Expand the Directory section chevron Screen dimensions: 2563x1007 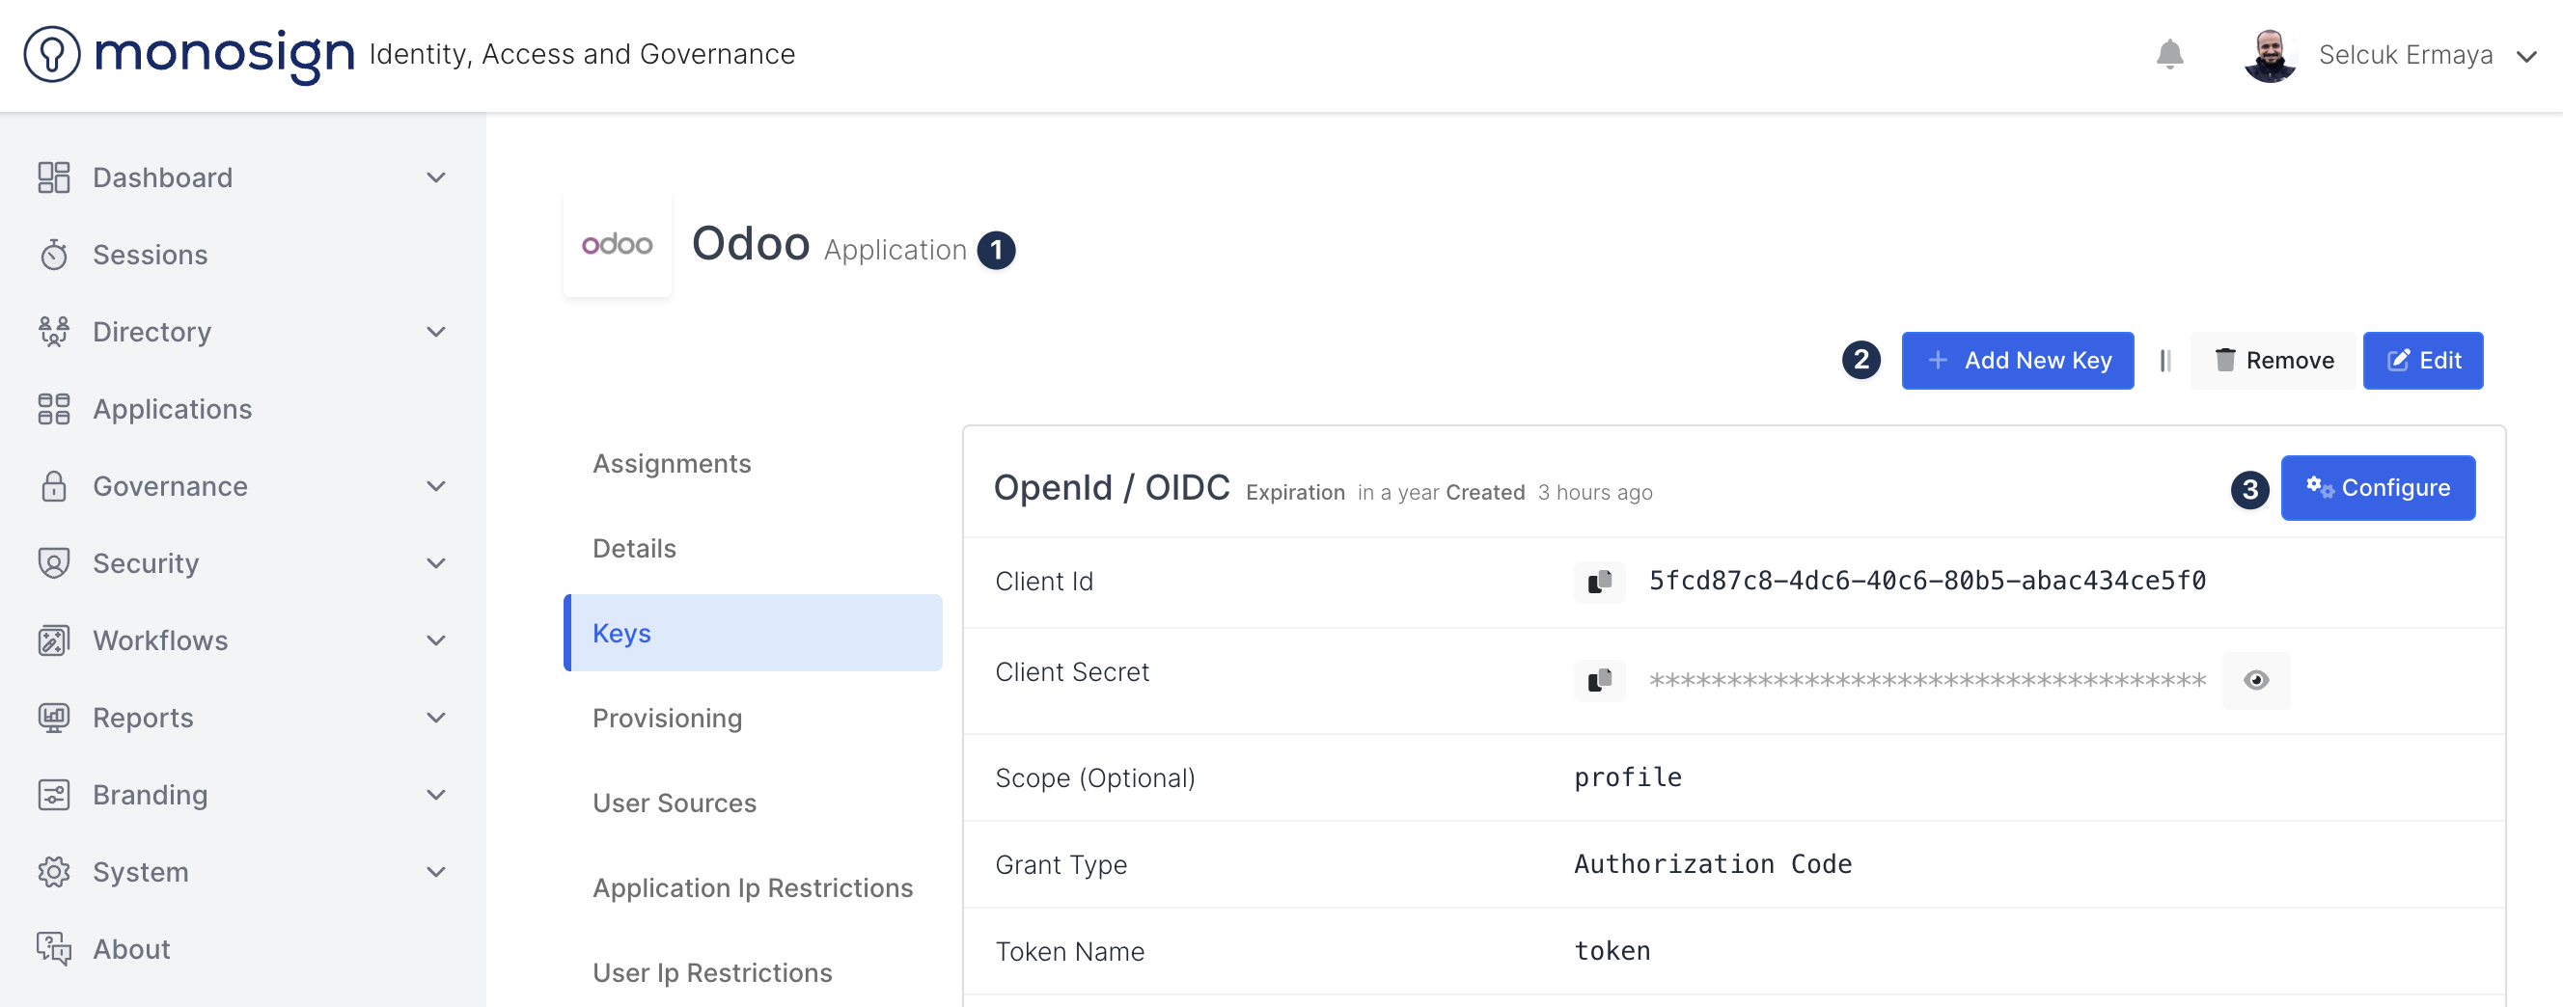pyautogui.click(x=436, y=332)
